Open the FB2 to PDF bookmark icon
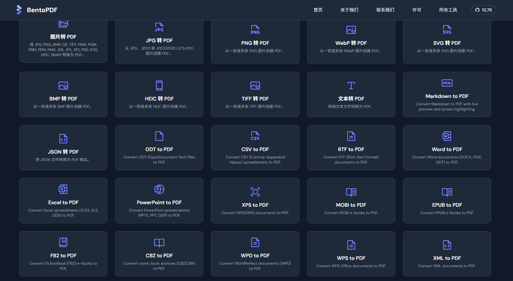Viewport: 513px width, 281px height. click(x=63, y=242)
